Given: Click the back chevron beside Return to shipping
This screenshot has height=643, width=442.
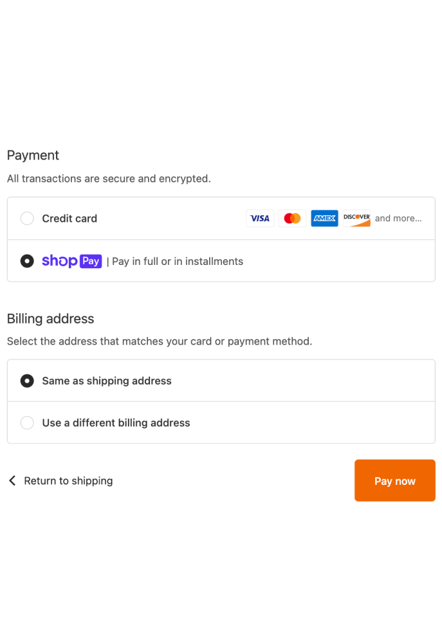Looking at the screenshot, I should point(12,480).
